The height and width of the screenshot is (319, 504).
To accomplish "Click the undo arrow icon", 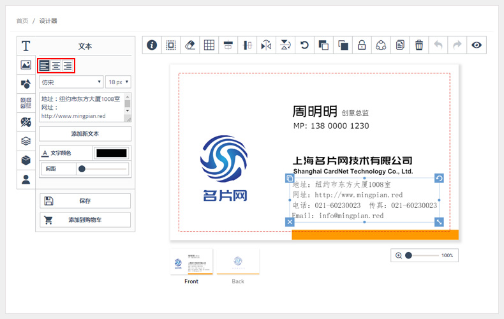I will 438,45.
